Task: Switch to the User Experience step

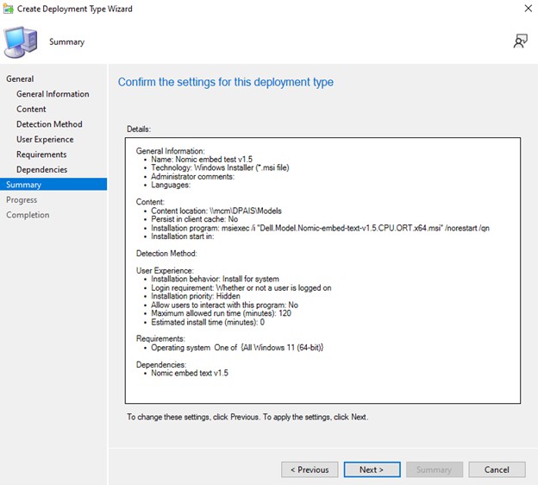Action: (45, 139)
